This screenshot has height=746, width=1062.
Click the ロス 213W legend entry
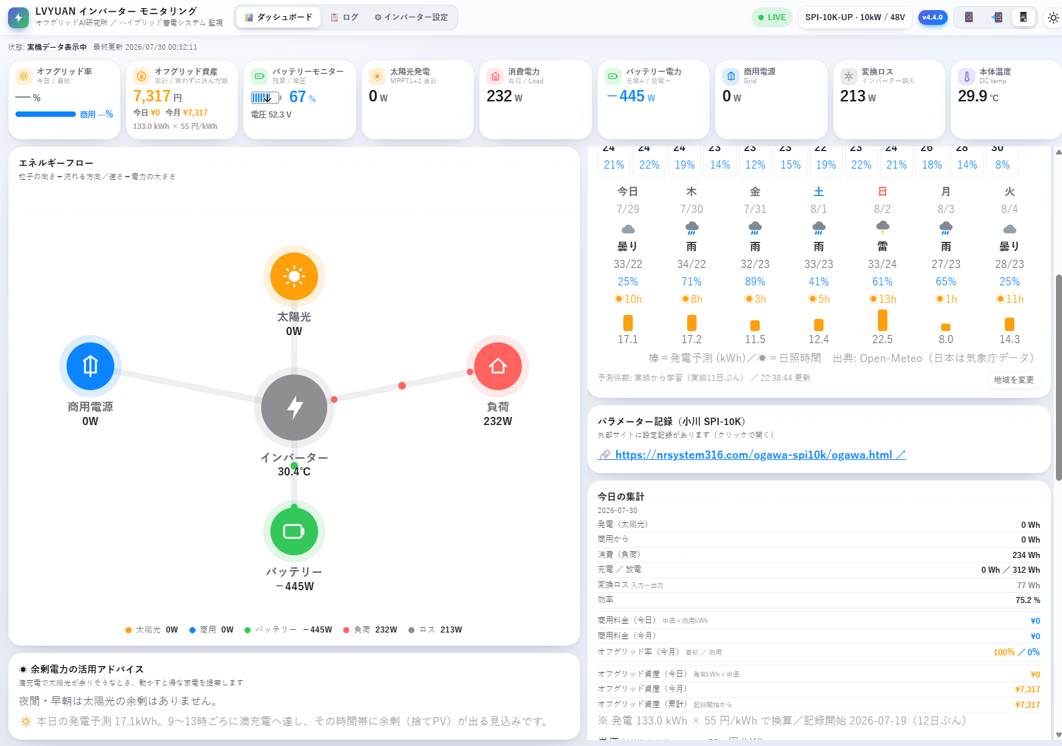435,630
